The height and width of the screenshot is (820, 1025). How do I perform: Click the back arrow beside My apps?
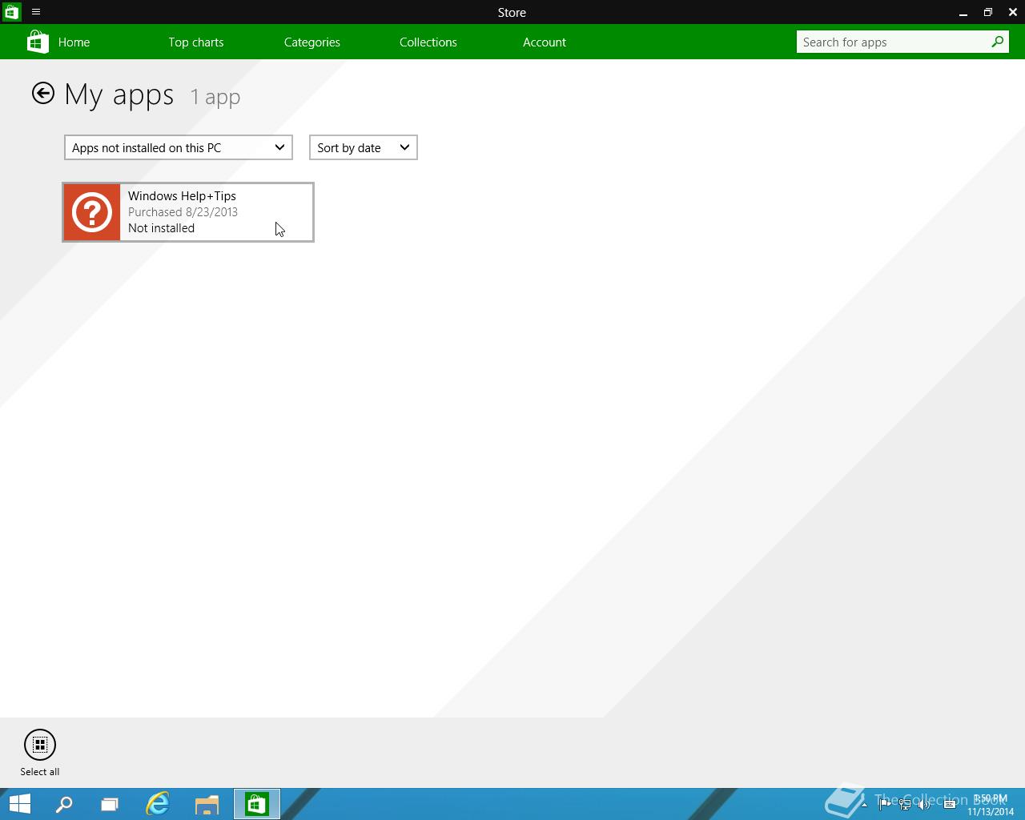(x=43, y=94)
